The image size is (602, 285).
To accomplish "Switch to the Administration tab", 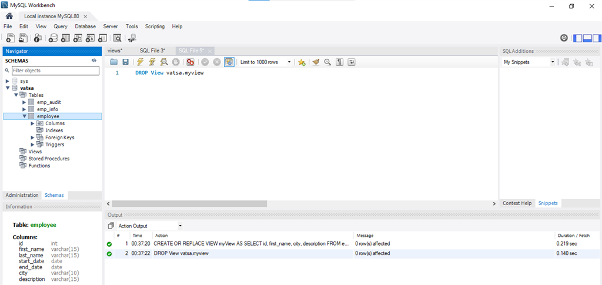I will (x=22, y=195).
